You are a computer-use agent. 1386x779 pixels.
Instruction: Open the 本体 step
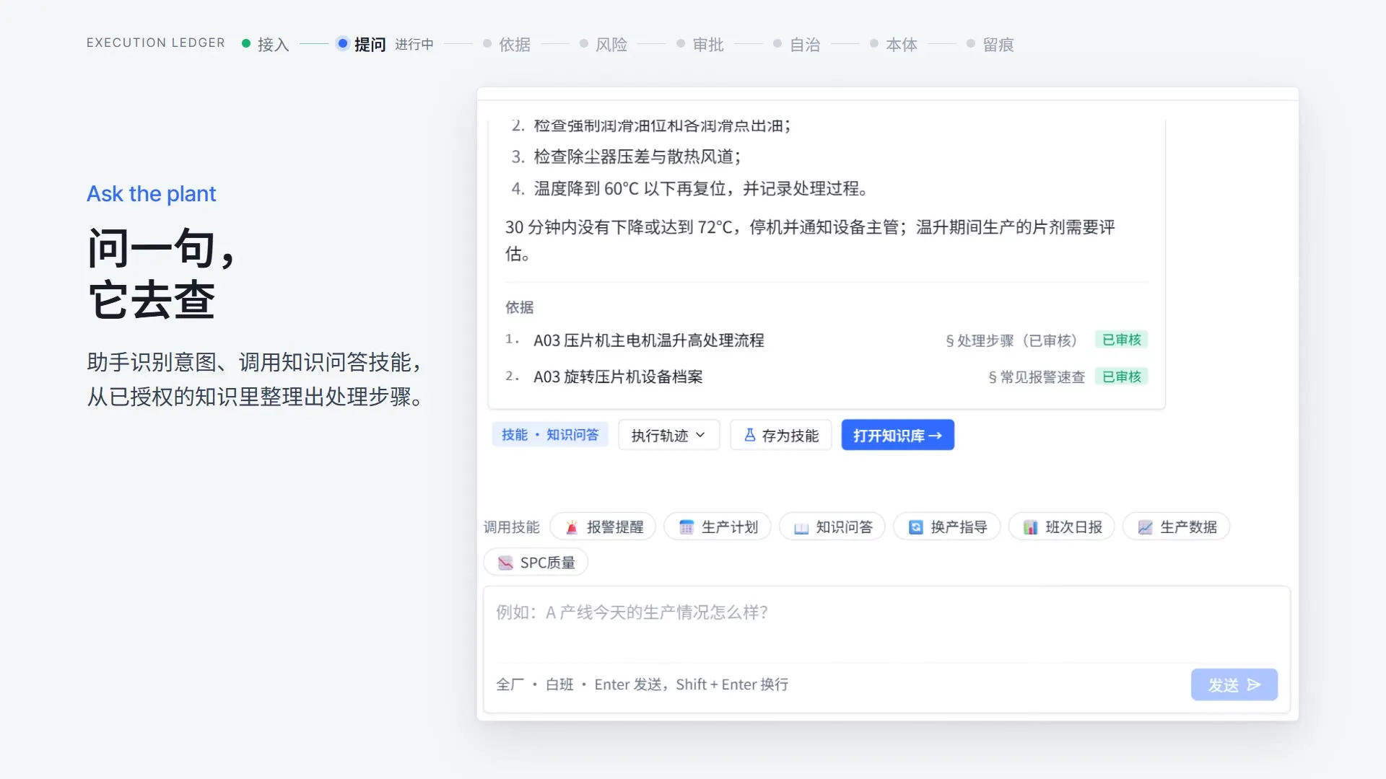pyautogui.click(x=894, y=44)
